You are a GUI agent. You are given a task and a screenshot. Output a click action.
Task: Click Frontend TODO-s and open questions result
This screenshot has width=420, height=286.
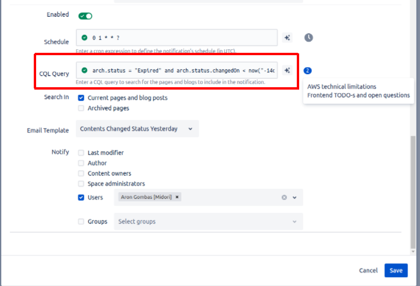pos(358,96)
